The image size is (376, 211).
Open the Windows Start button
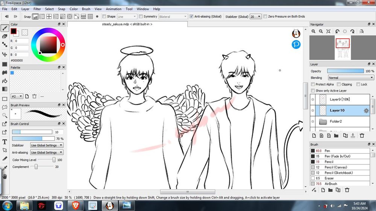pyautogui.click(x=7, y=205)
